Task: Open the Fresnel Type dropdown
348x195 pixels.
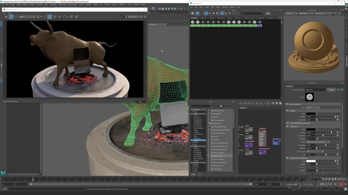Action: pos(315,151)
